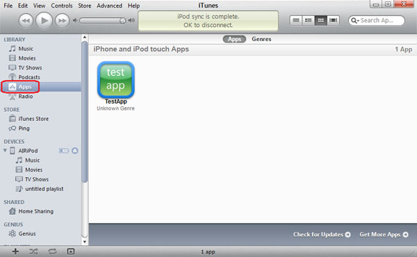Image resolution: width=417 pixels, height=257 pixels.
Task: Open the Controls menu
Action: [x=62, y=6]
